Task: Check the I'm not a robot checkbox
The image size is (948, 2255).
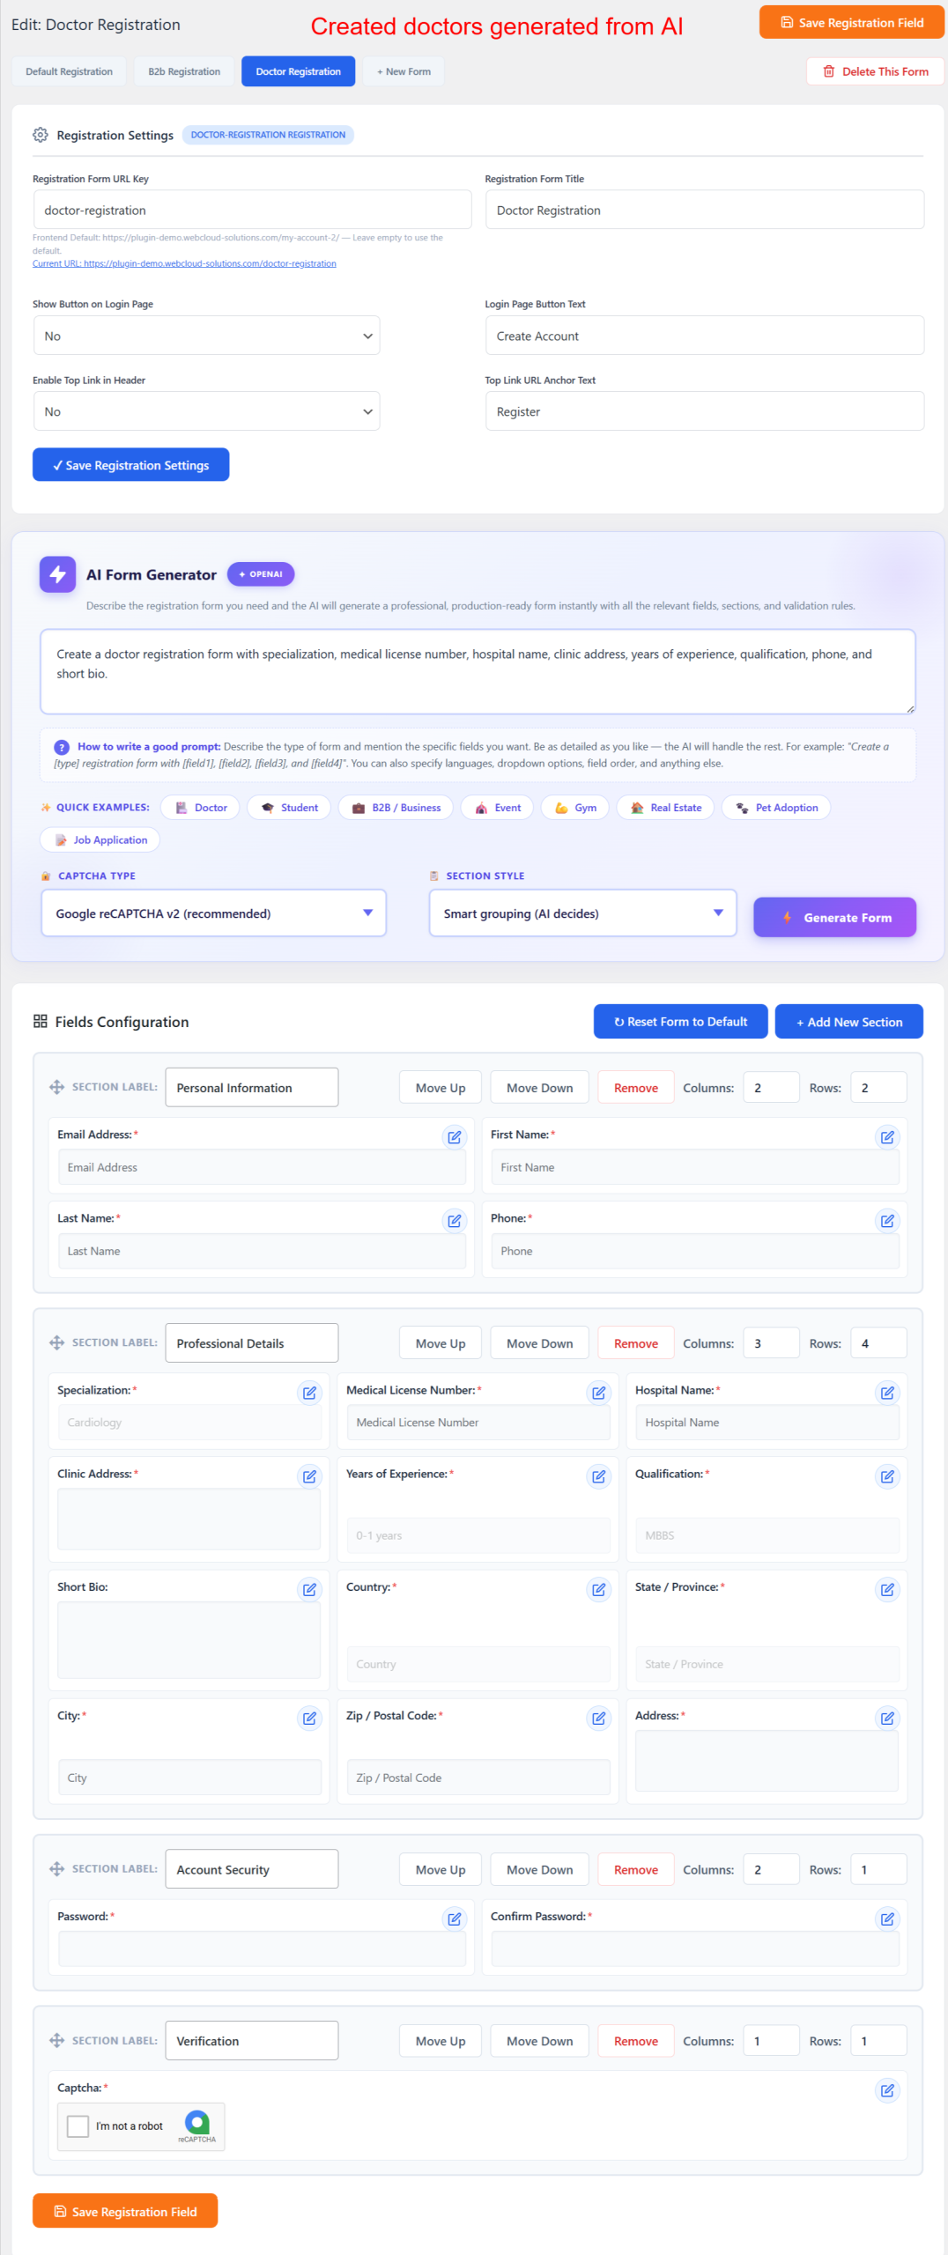Action: pos(78,2126)
